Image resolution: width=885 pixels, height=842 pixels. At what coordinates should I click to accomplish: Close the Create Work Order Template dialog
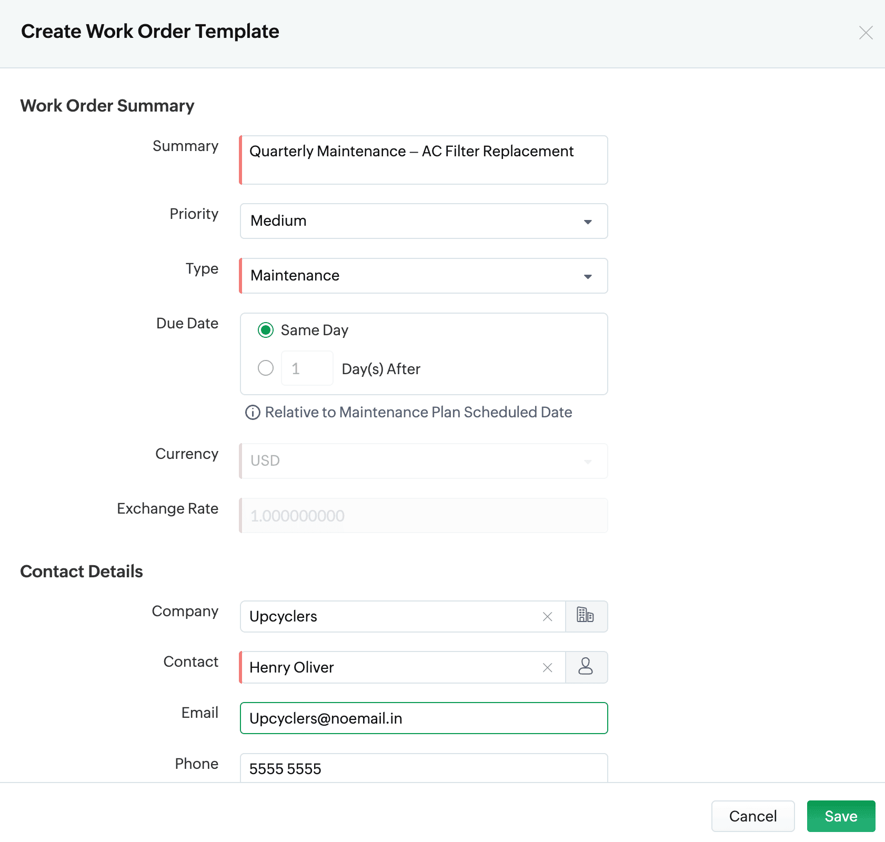(x=866, y=33)
